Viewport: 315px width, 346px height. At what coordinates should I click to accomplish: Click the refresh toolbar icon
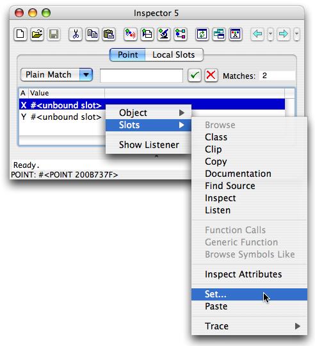coord(202,34)
